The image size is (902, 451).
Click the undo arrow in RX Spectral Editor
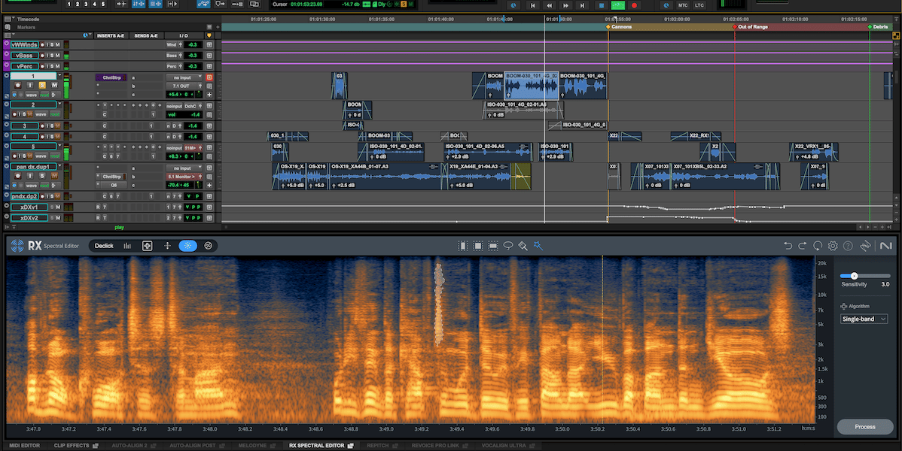click(x=788, y=246)
